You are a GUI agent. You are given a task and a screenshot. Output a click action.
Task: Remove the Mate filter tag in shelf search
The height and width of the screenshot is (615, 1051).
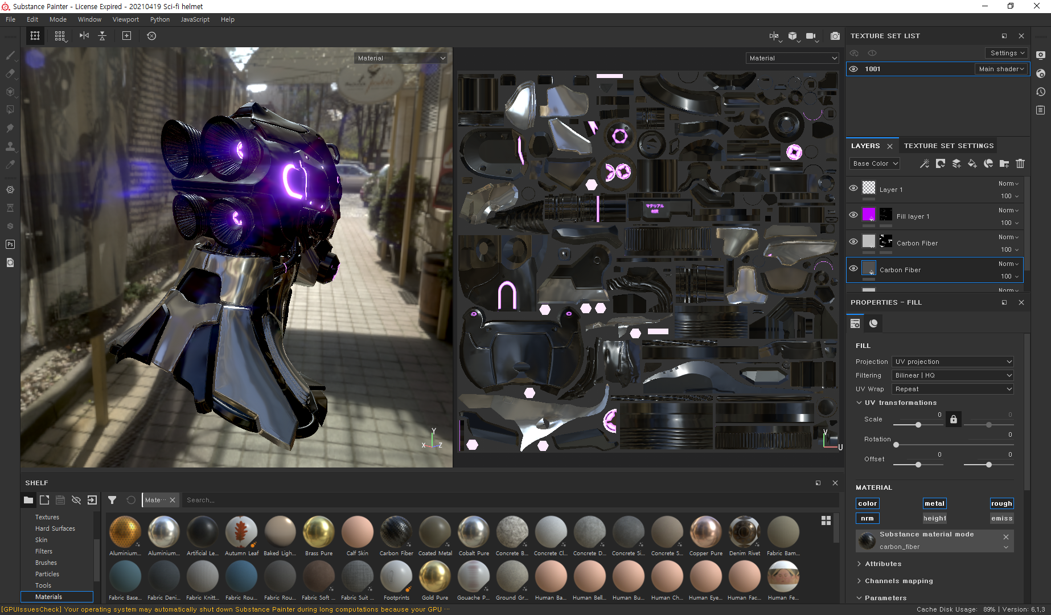pos(173,500)
